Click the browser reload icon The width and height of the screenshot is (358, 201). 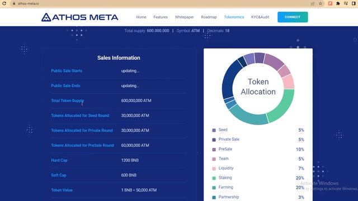pyautogui.click(x=4, y=3)
